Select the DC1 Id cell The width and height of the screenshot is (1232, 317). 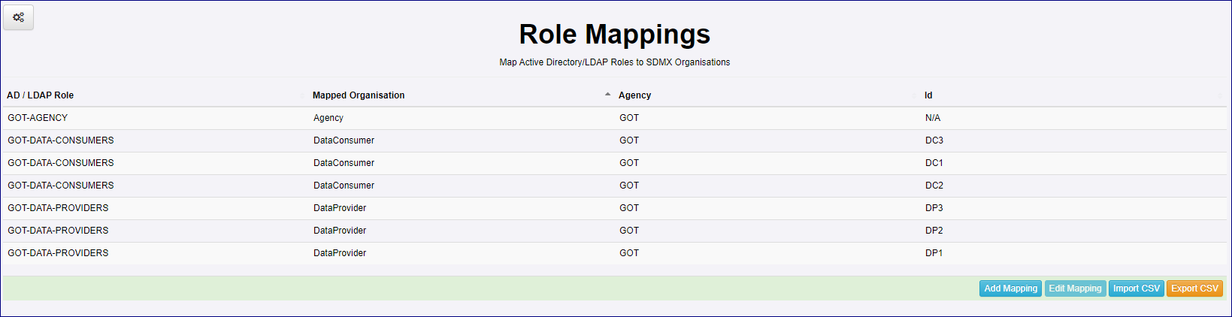pos(934,163)
